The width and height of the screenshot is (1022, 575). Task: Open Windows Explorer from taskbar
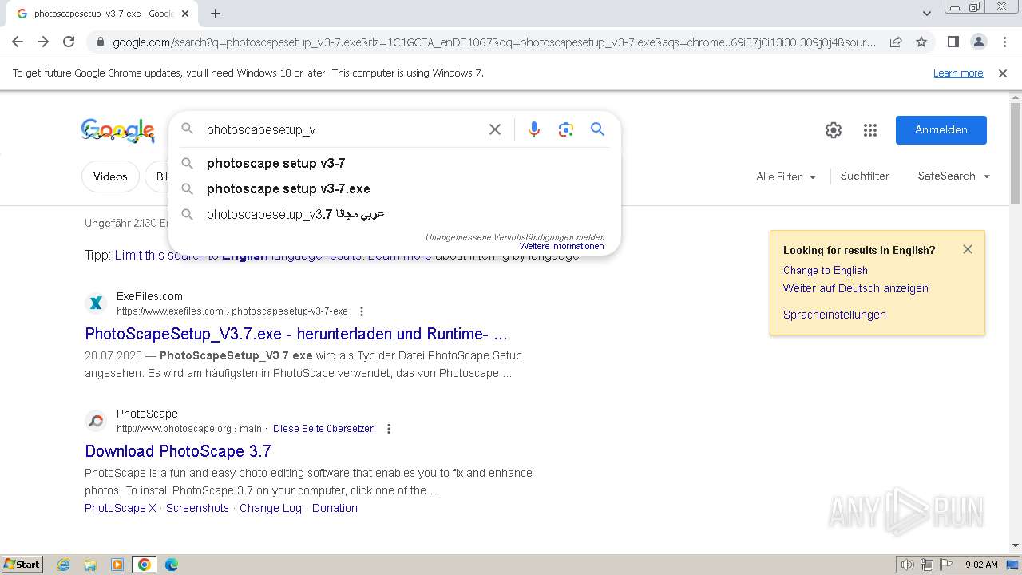point(90,565)
